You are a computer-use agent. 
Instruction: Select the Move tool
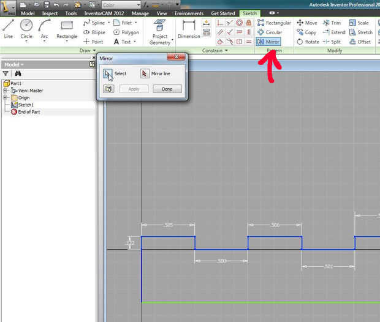tap(307, 23)
